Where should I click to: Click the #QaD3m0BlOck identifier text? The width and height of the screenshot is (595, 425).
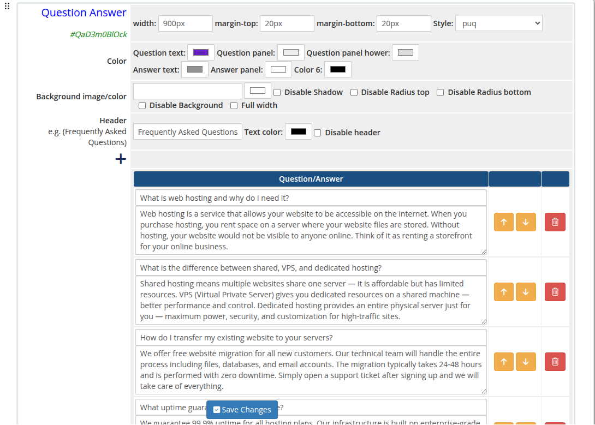coord(99,34)
